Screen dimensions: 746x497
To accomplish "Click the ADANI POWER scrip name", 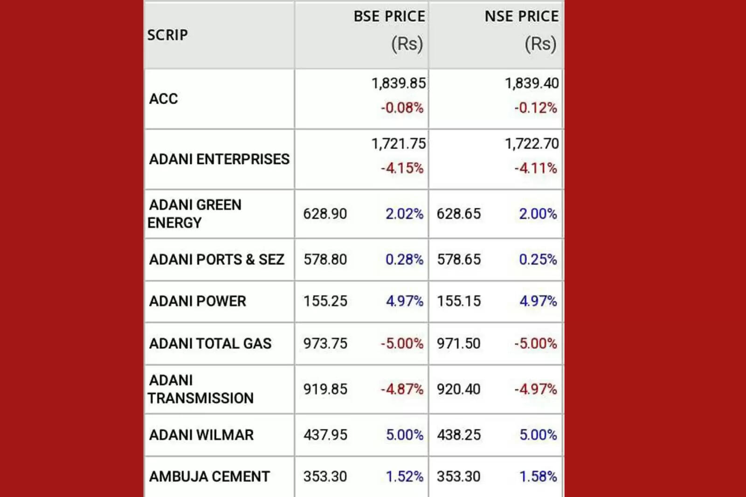I will pyautogui.click(x=197, y=301).
